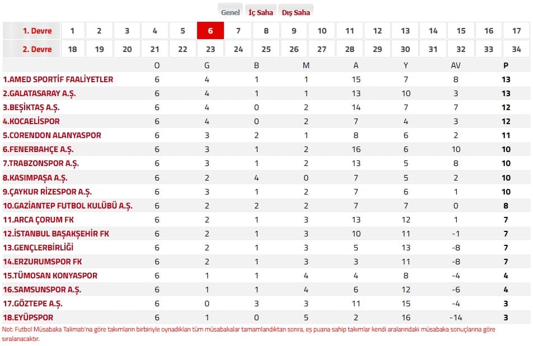Open the Galatasaray A.Ş. team page
This screenshot has width=533, height=346.
point(39,93)
